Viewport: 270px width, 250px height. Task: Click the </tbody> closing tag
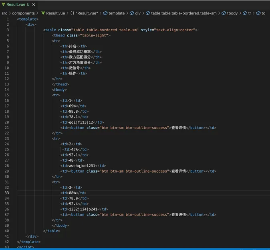(60, 226)
